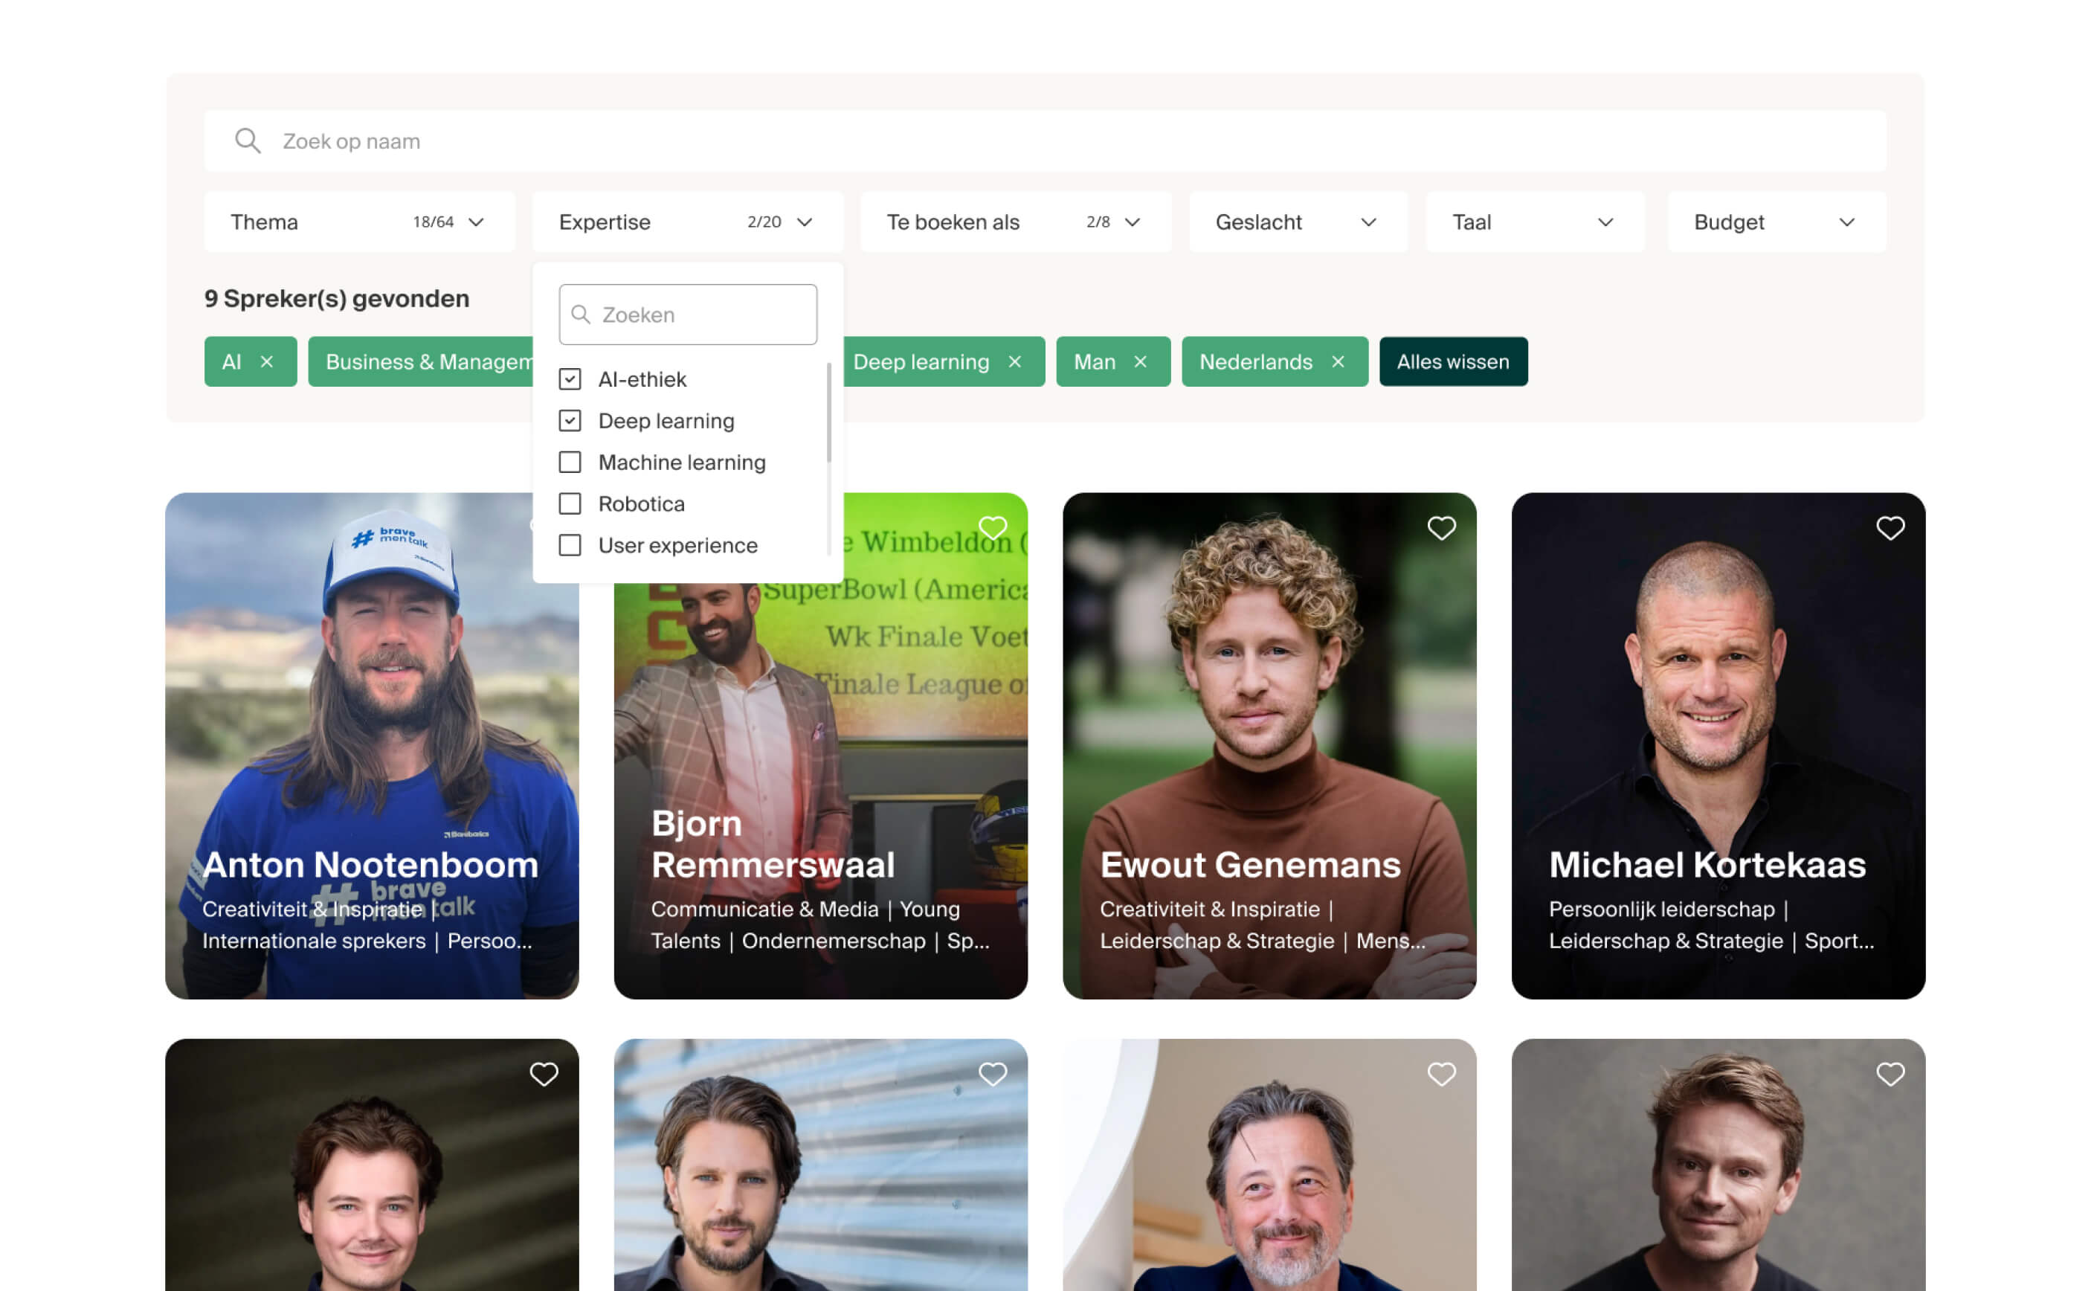Expand the Taal dropdown
This screenshot has width=2094, height=1291.
(x=1534, y=222)
